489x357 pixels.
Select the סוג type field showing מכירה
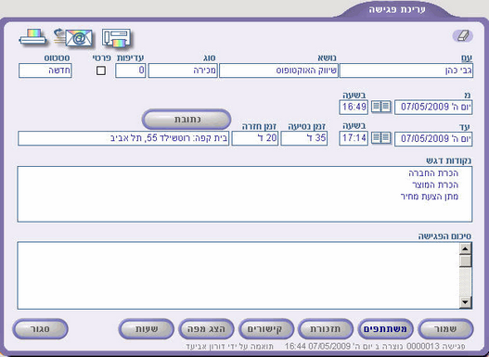click(183, 70)
